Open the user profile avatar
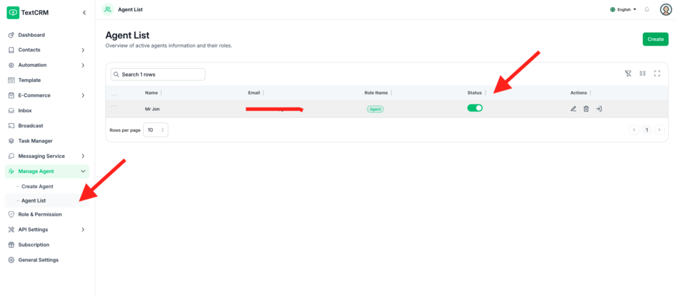This screenshot has height=297, width=676. coord(665,9)
